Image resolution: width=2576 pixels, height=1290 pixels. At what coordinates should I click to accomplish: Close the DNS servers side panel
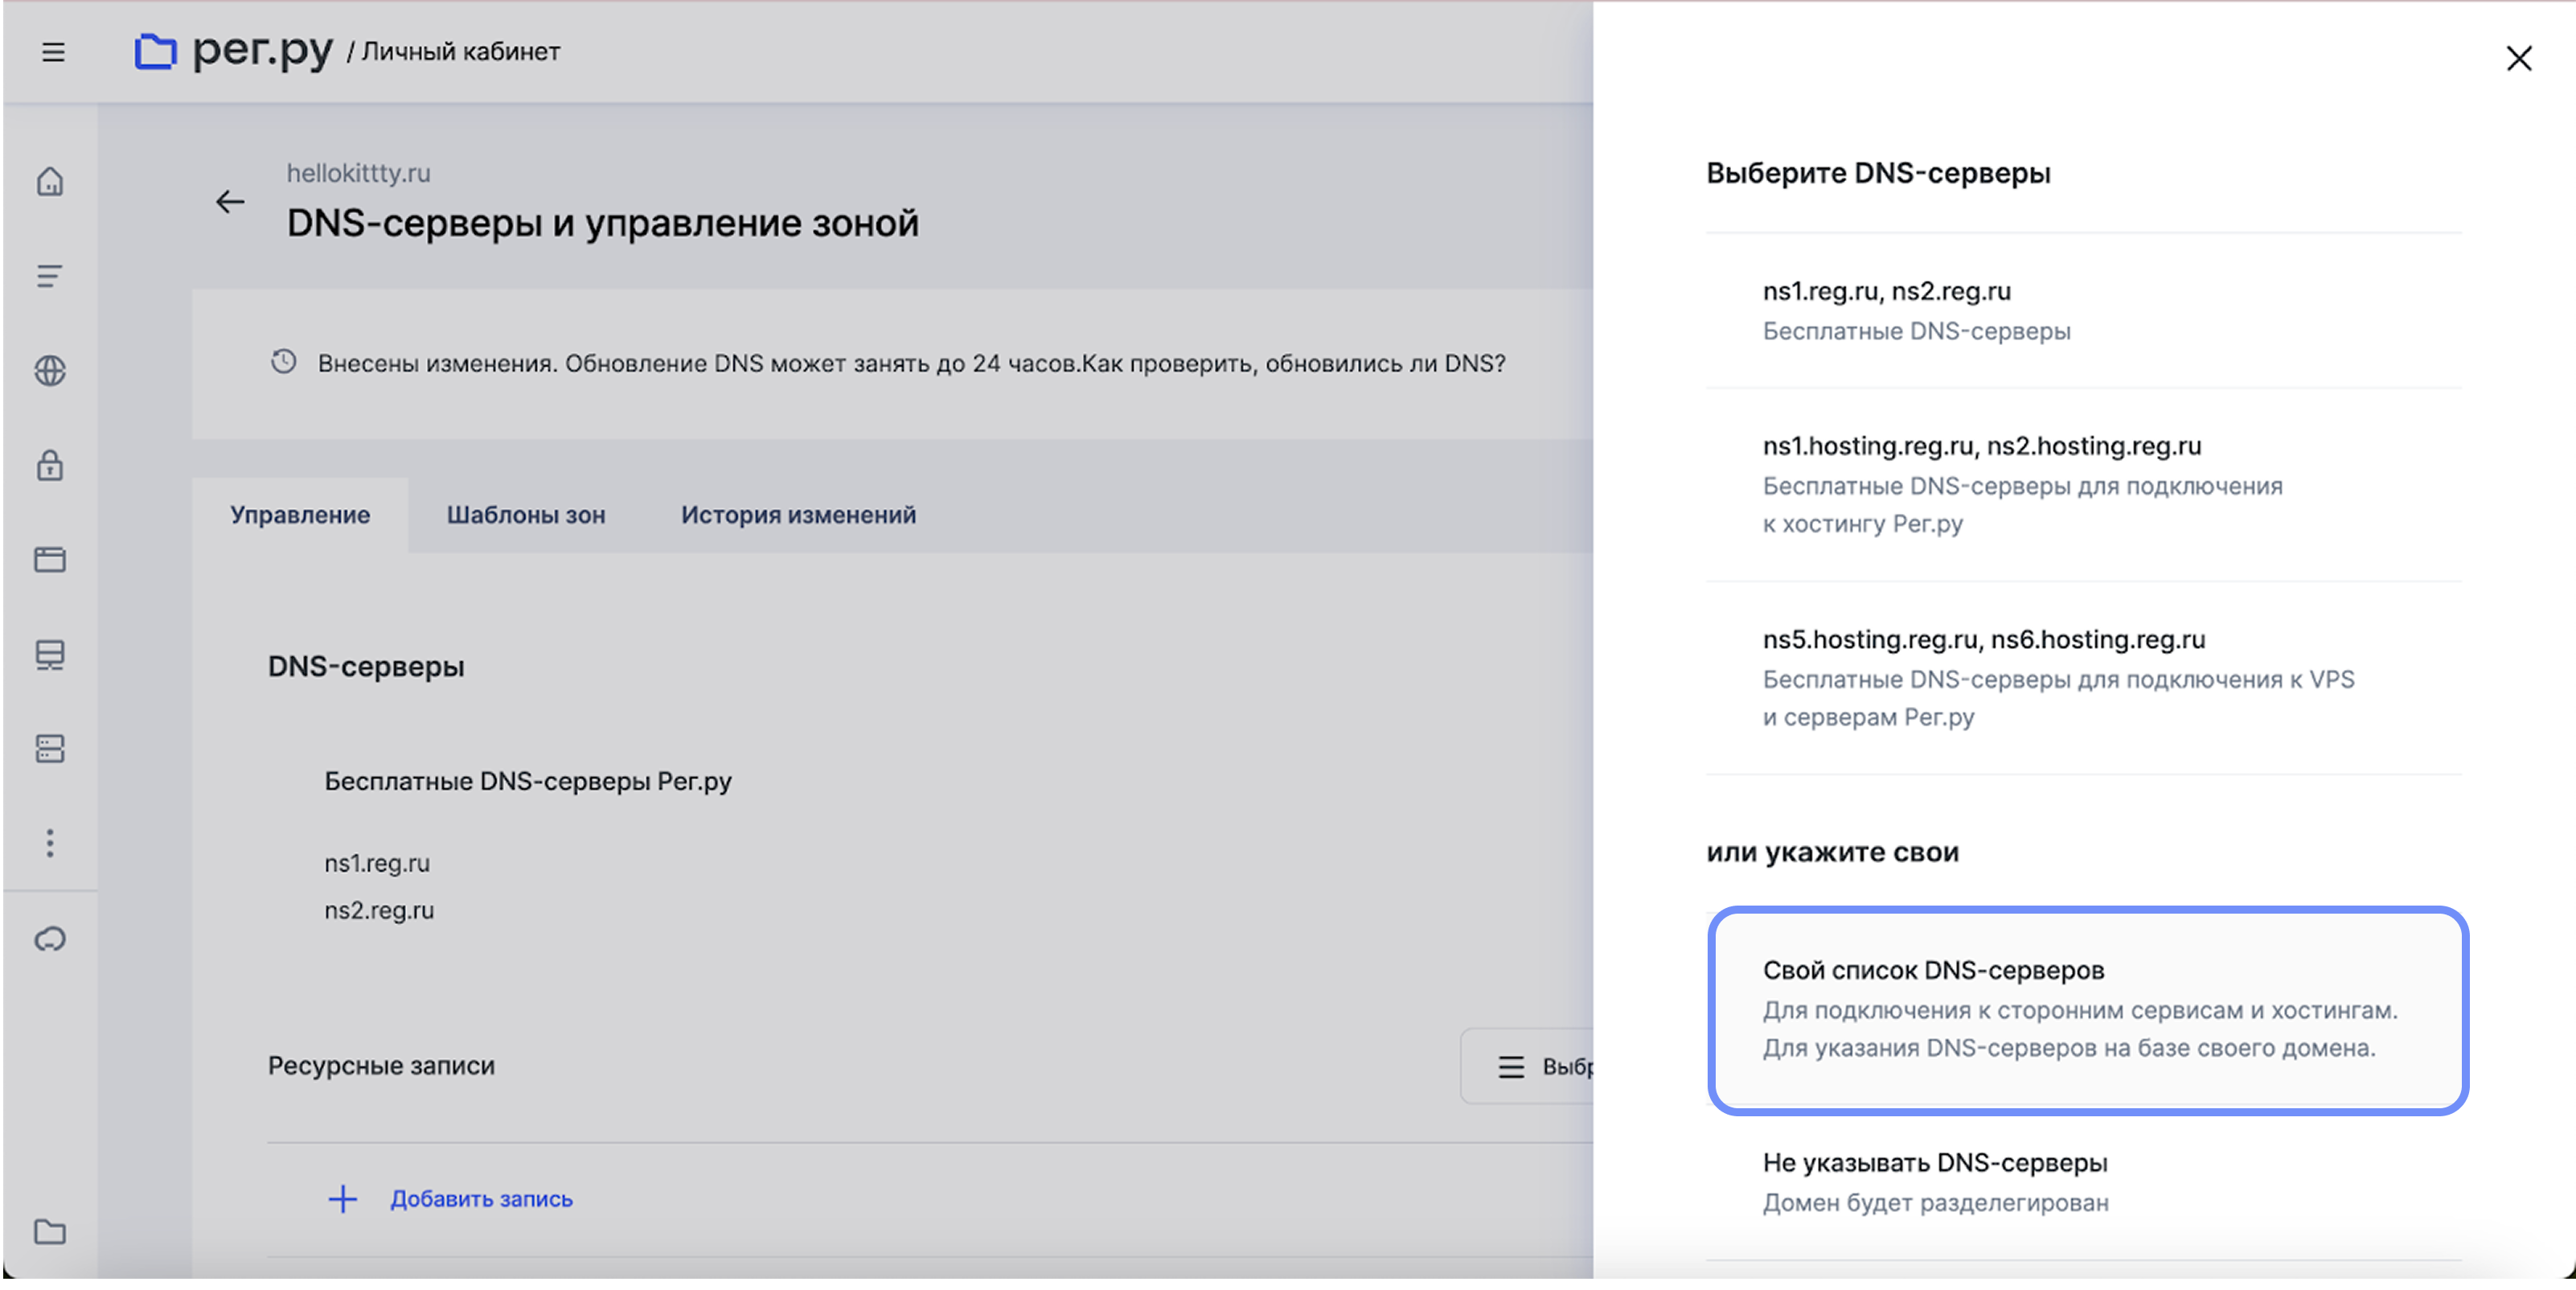point(2519,58)
